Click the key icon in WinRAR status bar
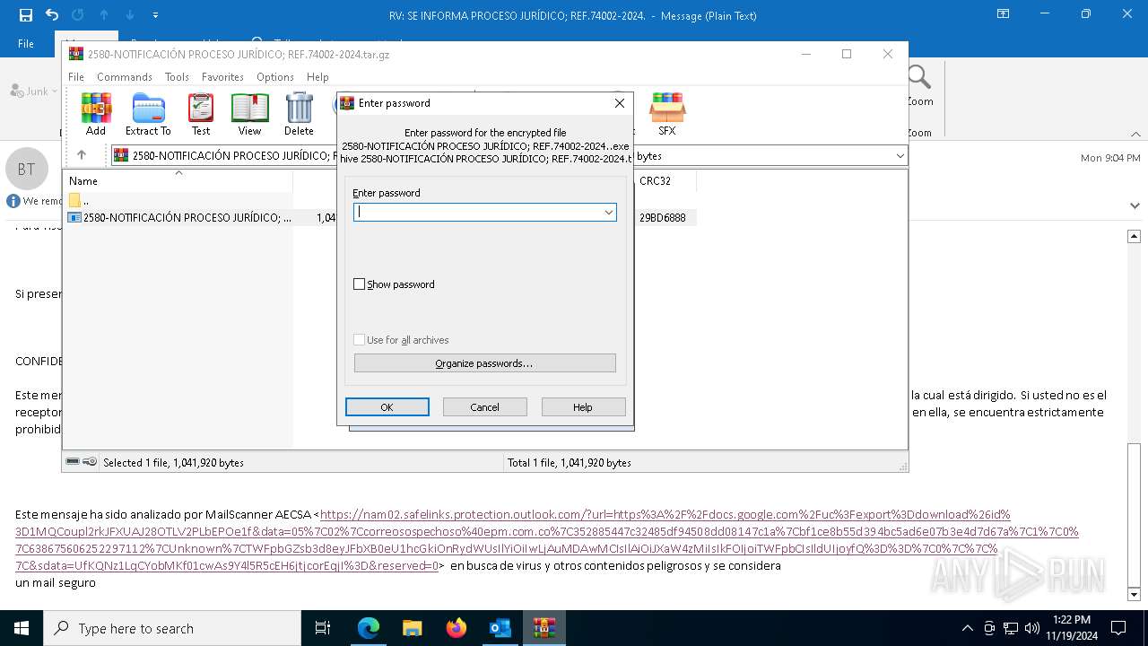The image size is (1148, 646). click(x=90, y=461)
